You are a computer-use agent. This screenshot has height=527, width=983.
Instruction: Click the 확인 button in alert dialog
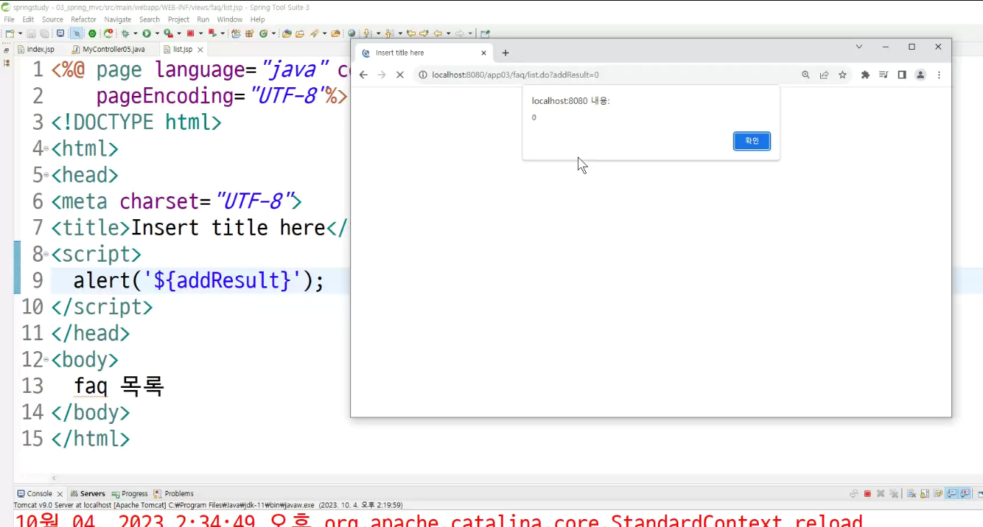tap(752, 141)
